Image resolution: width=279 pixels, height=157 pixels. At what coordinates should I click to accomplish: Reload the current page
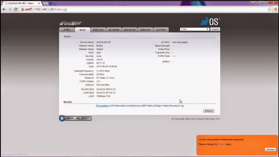tap(16, 9)
